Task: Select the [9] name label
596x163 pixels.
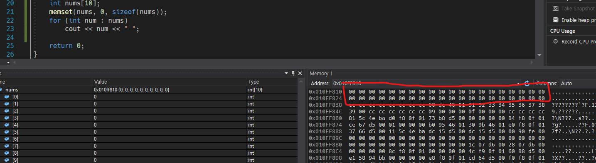Action: (x=15, y=160)
